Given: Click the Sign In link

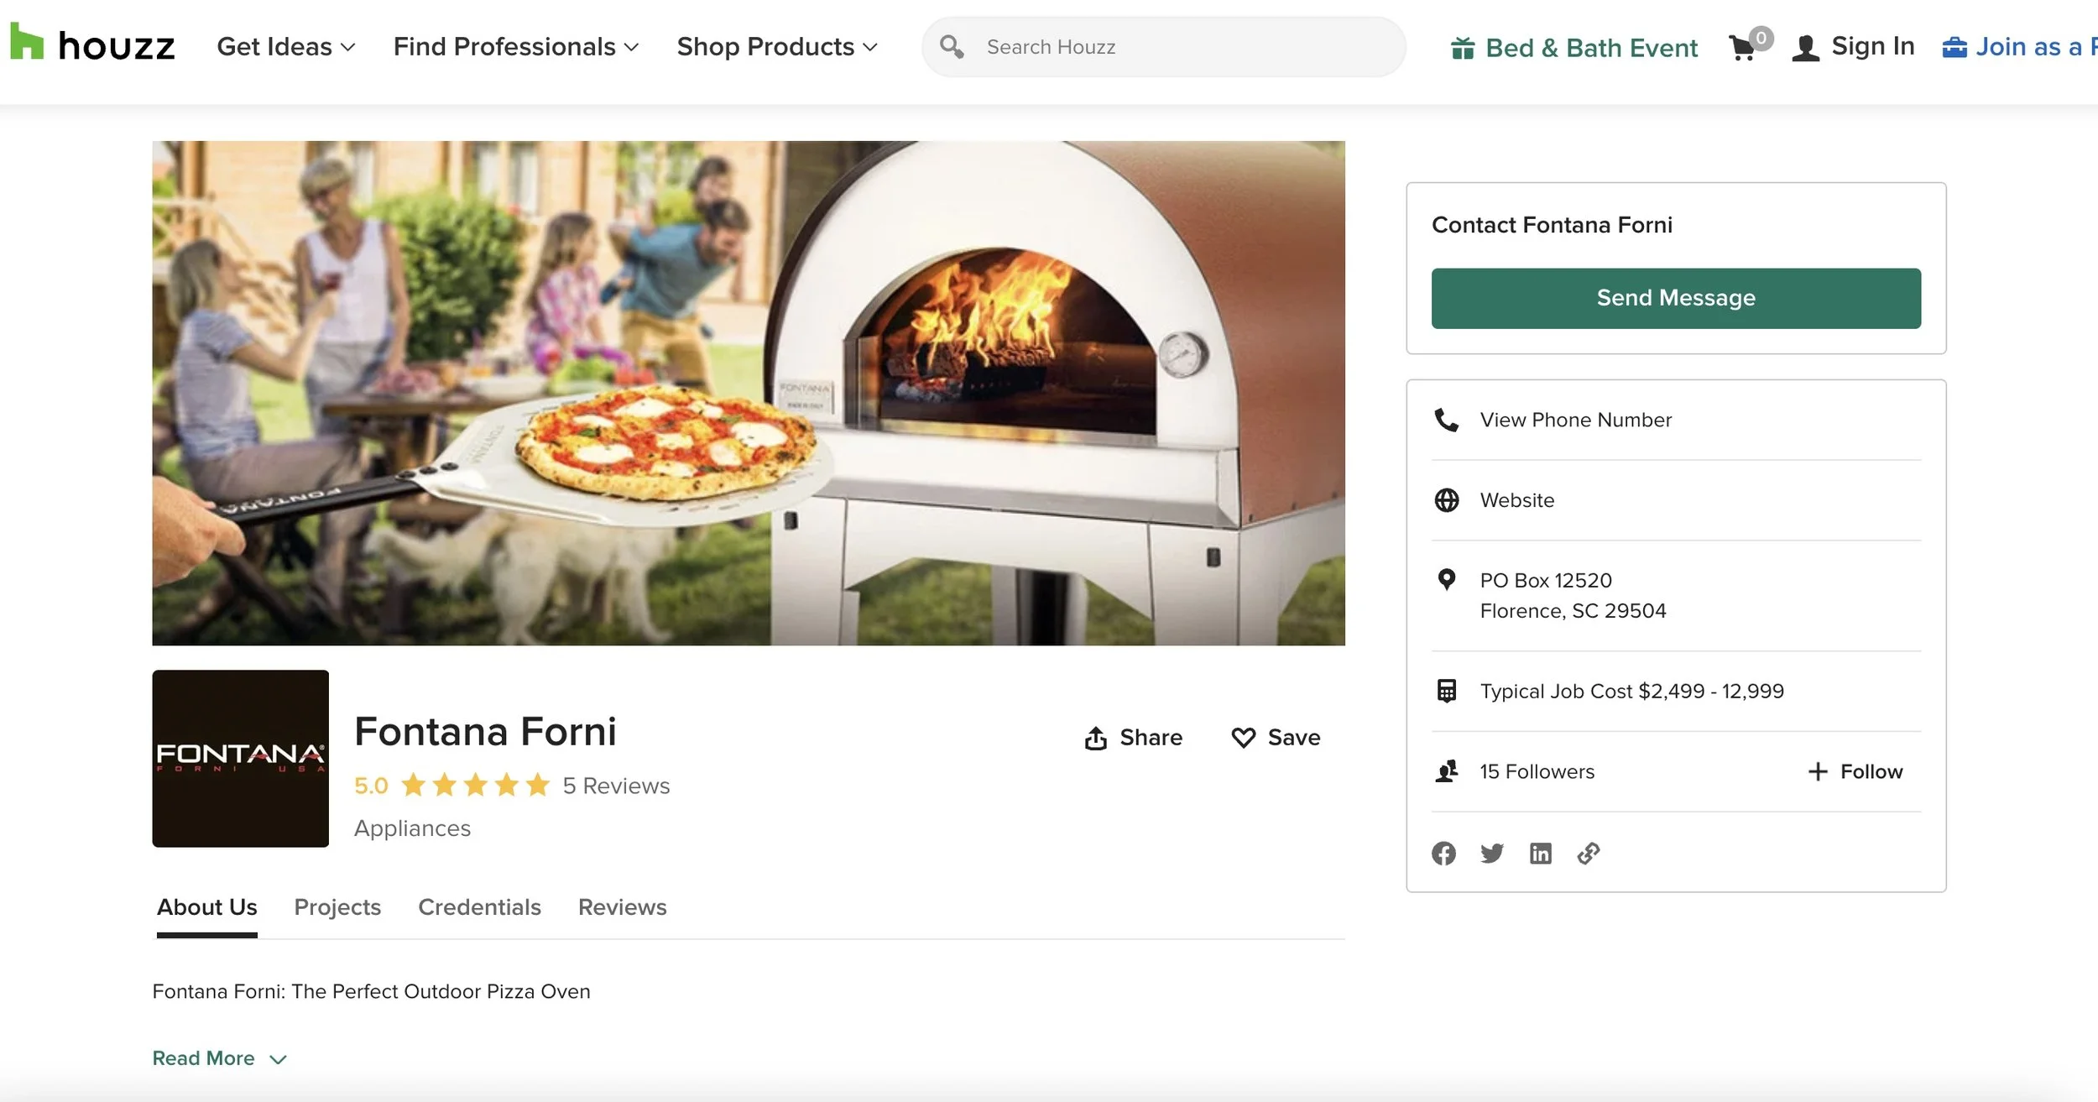Looking at the screenshot, I should 1872,46.
